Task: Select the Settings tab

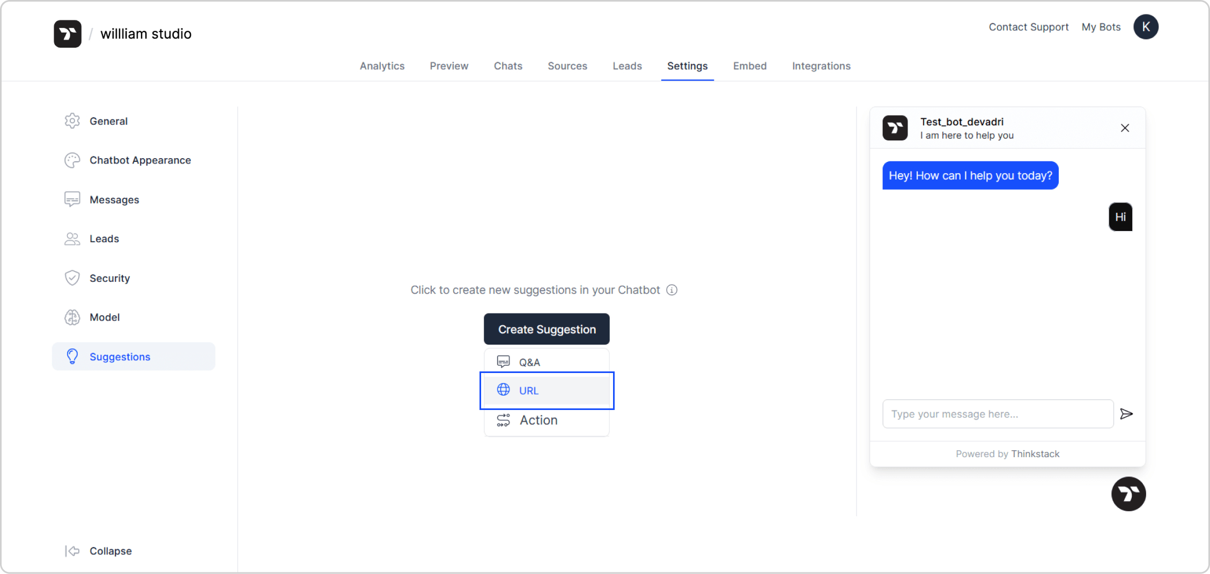Action: point(687,66)
